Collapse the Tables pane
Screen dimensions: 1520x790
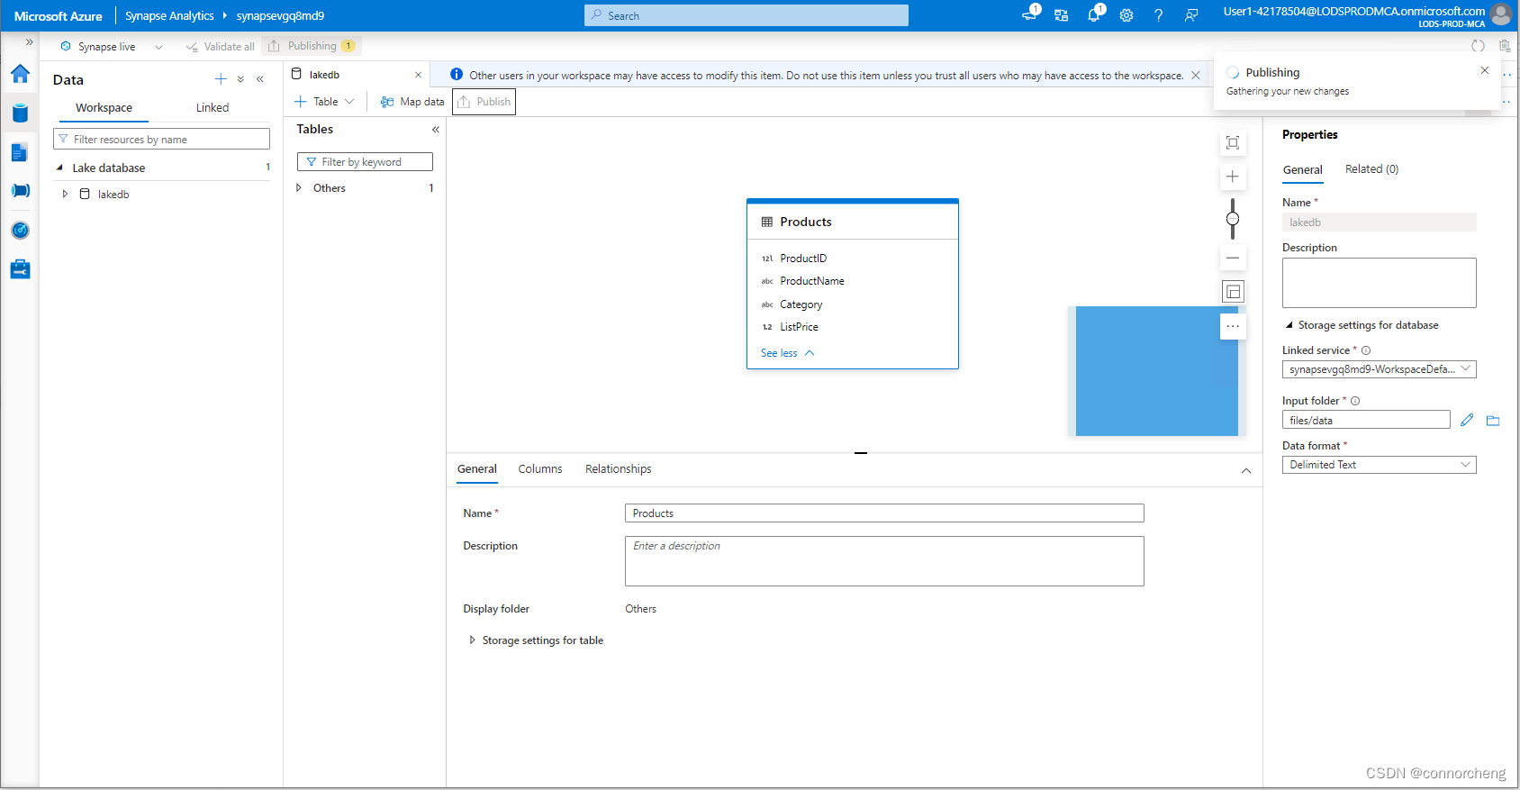tap(436, 130)
